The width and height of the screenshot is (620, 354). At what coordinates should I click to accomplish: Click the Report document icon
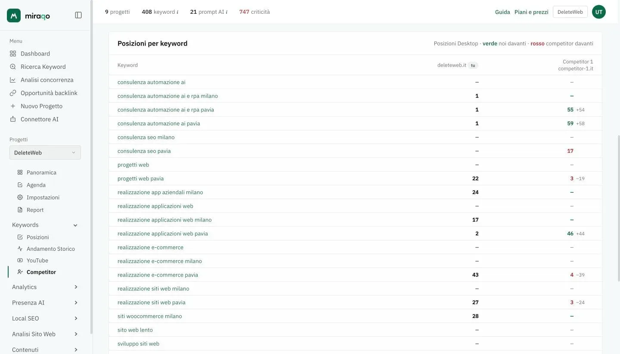tap(20, 210)
